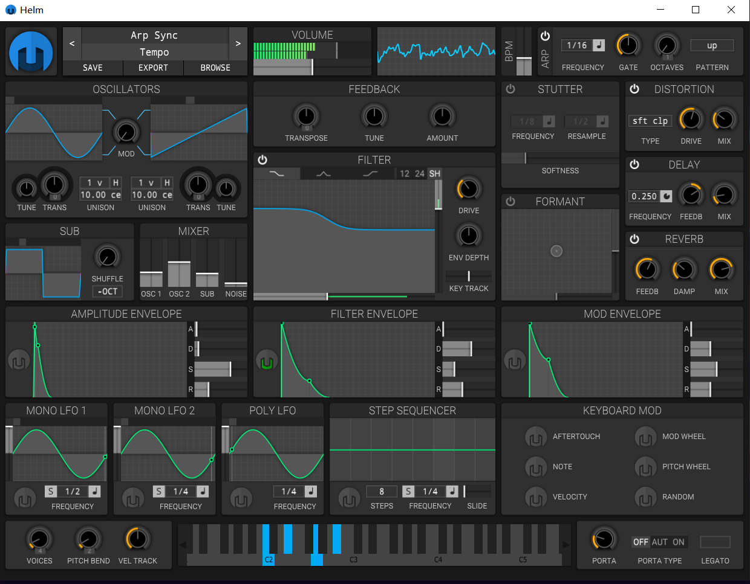Screen dimensions: 750x584
Task: Go to the previous patch arrow
Action: click(x=72, y=43)
